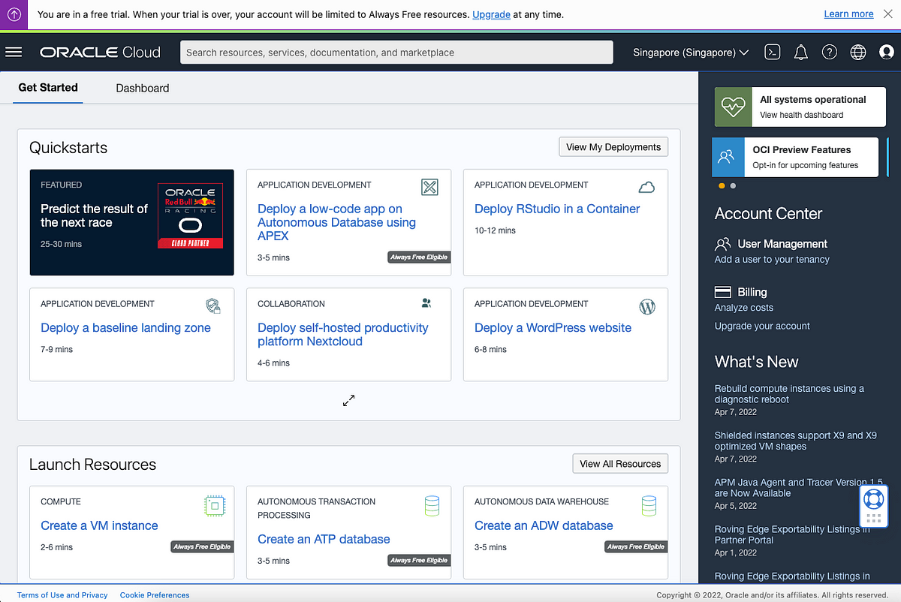The width and height of the screenshot is (901, 602).
Task: Click the APEX low-code app icon
Action: pyautogui.click(x=429, y=187)
